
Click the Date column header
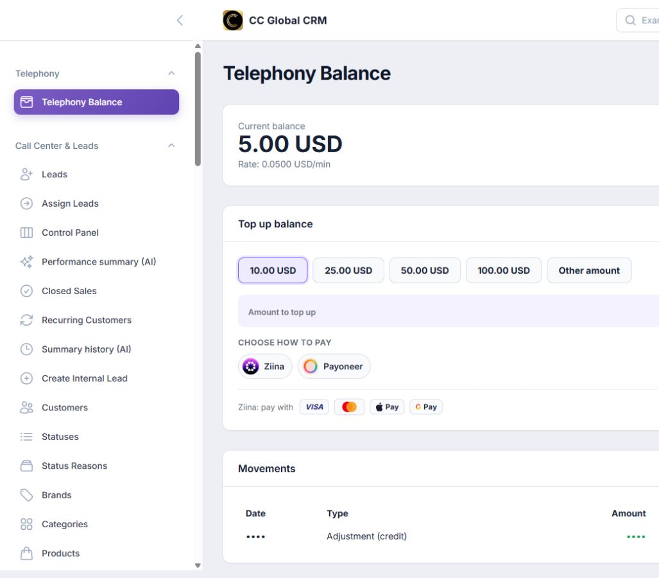(255, 513)
